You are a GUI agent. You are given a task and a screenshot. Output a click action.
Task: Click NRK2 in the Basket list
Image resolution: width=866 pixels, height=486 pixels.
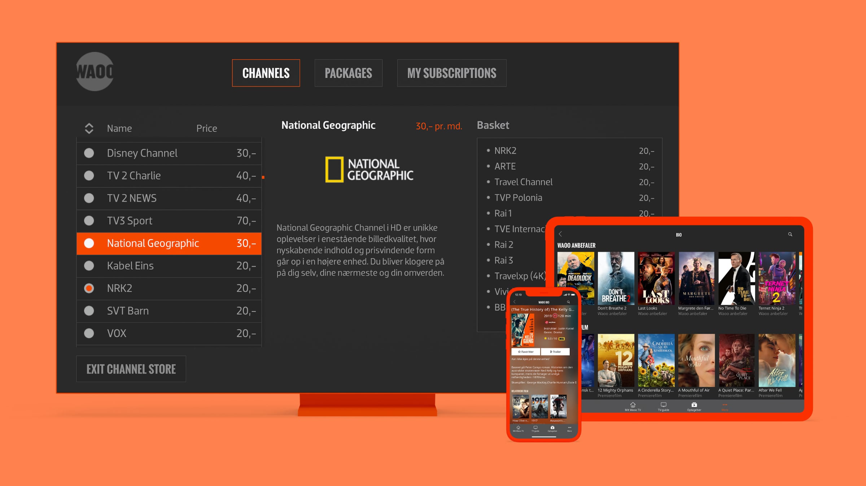tap(505, 150)
